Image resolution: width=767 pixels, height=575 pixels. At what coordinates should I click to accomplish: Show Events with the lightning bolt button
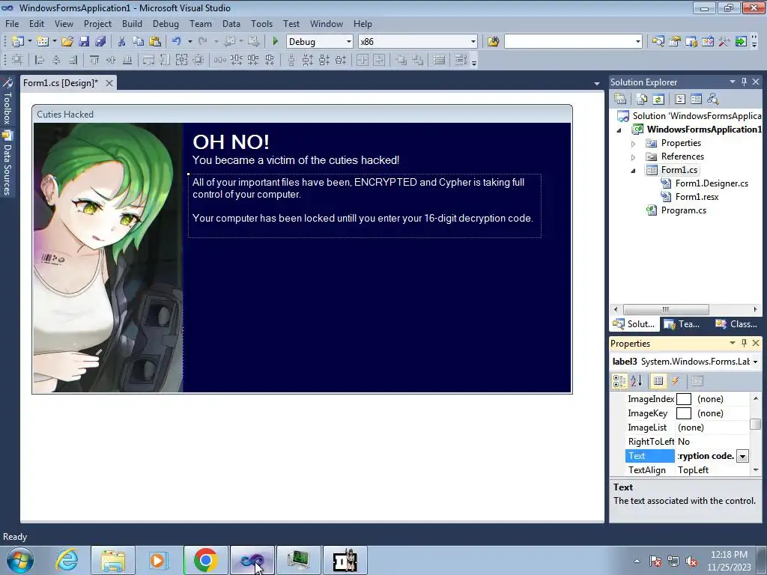coord(676,381)
